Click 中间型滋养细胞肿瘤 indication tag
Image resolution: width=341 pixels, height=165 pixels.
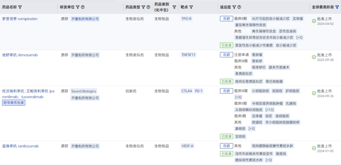point(267,103)
